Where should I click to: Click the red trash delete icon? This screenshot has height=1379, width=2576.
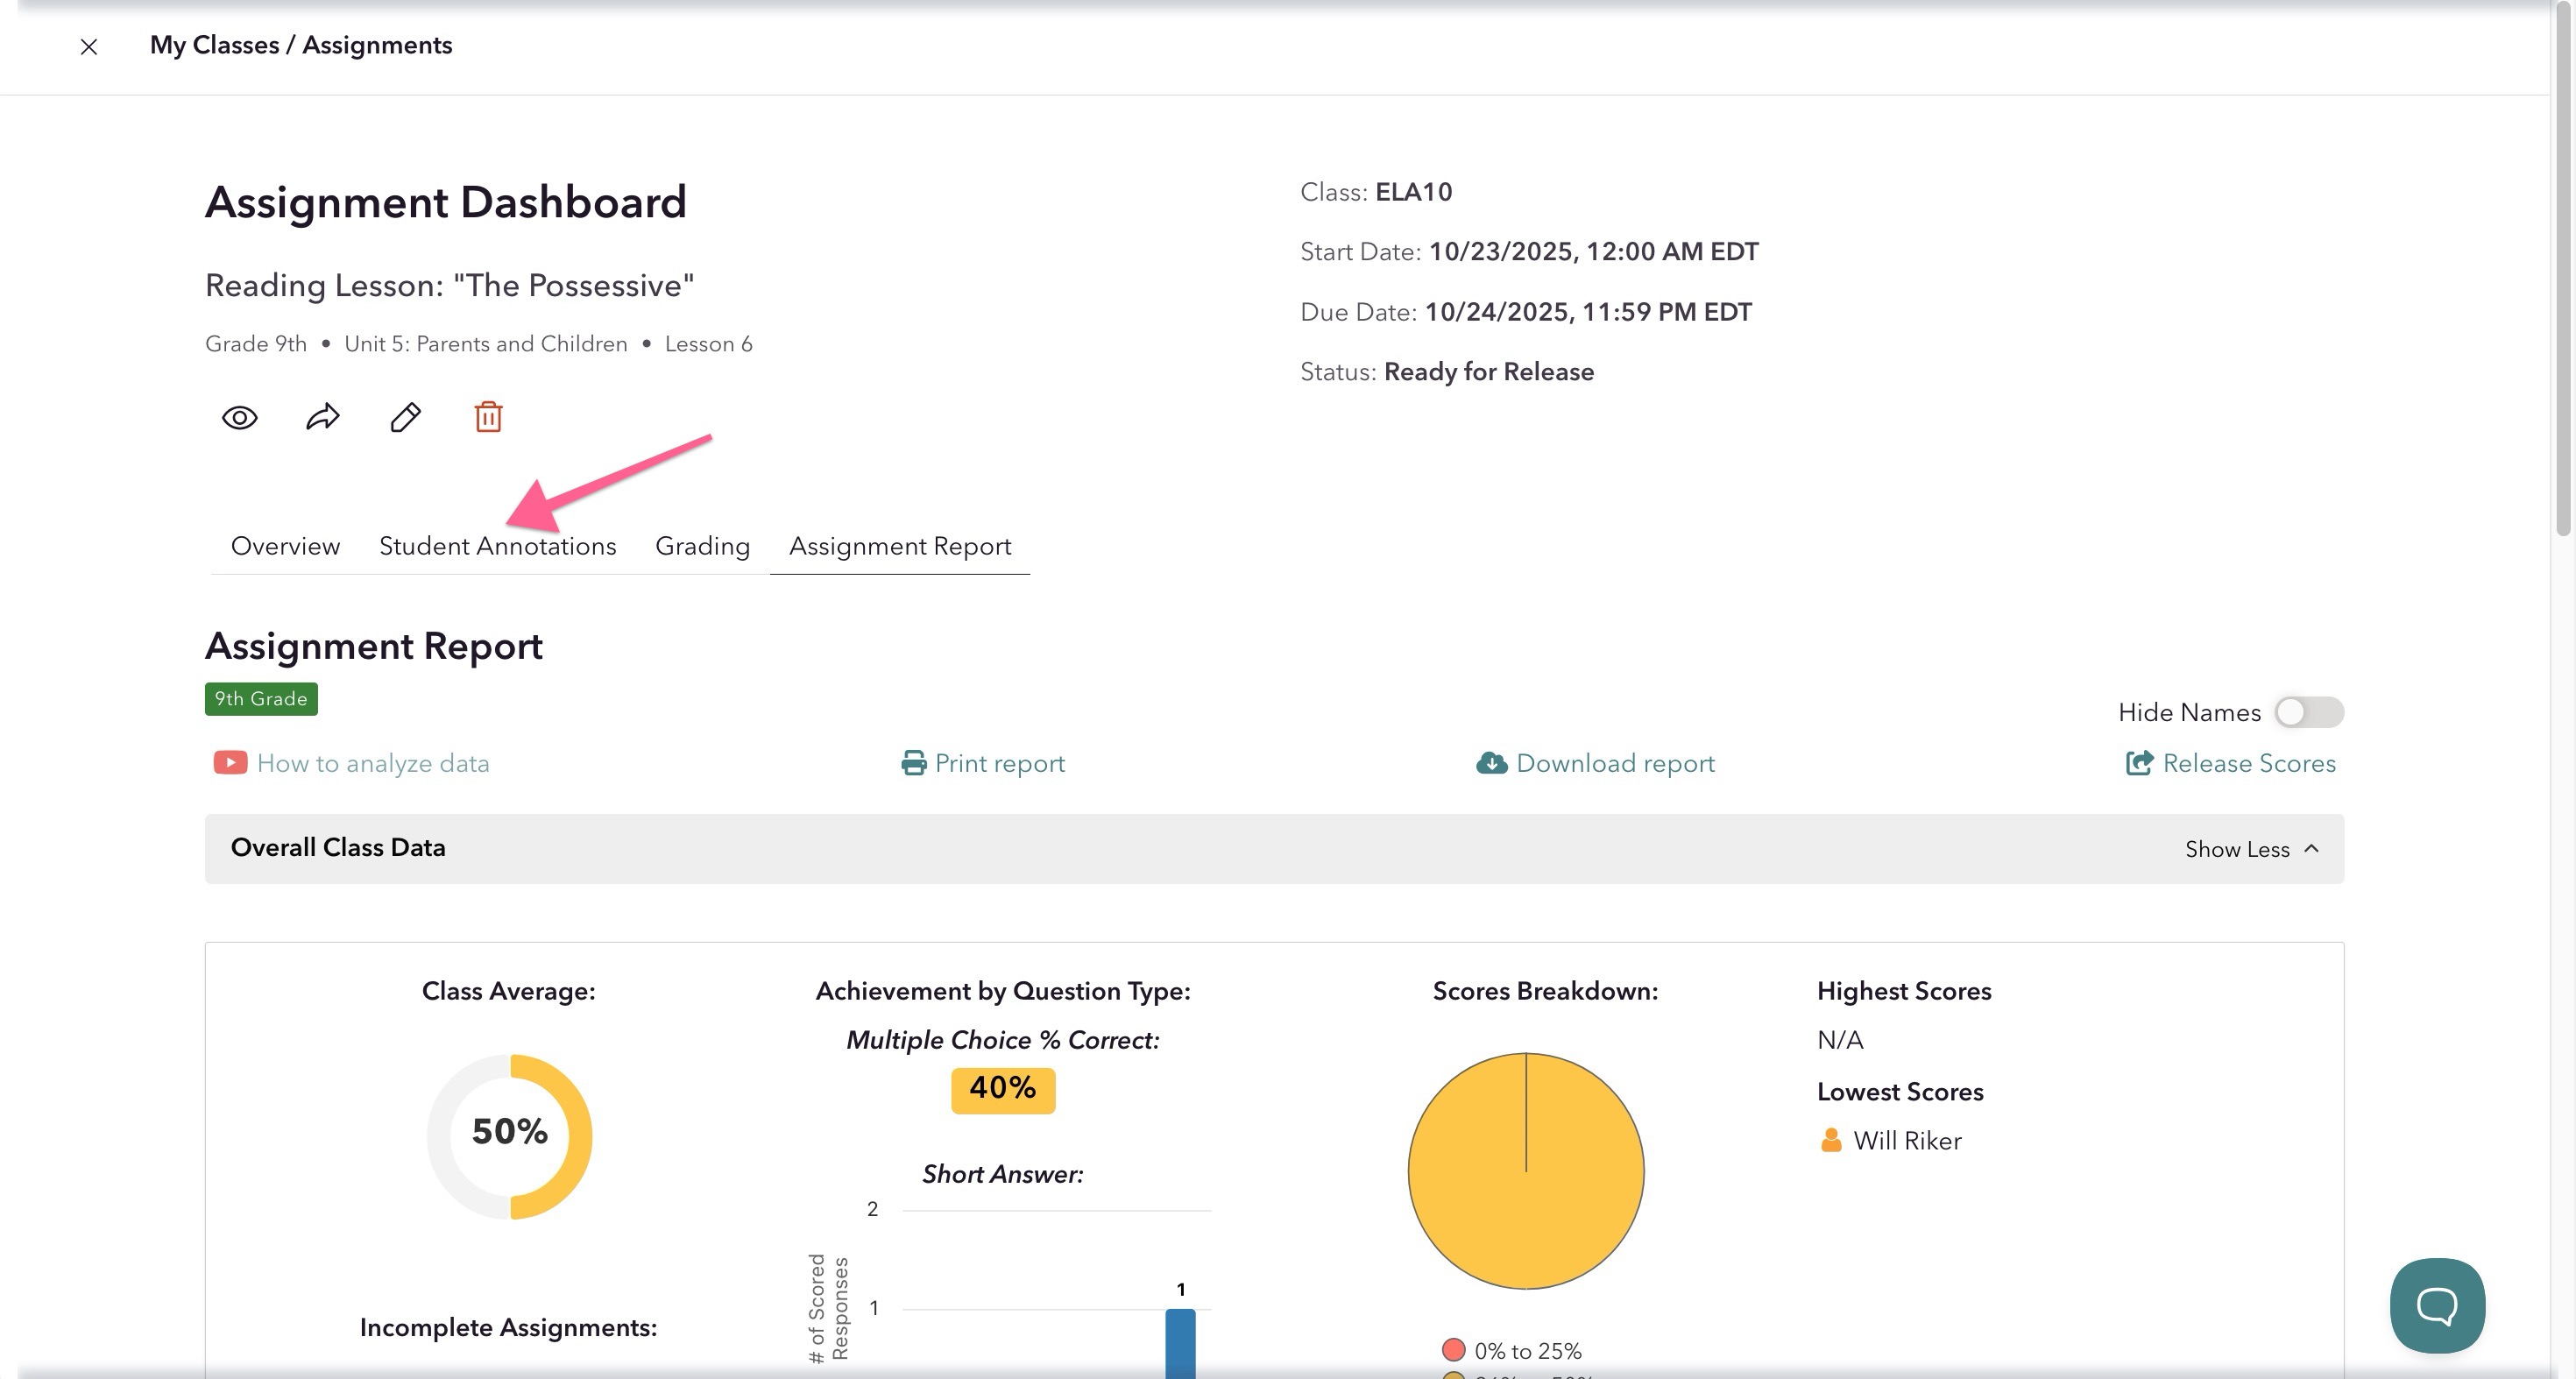pos(488,417)
